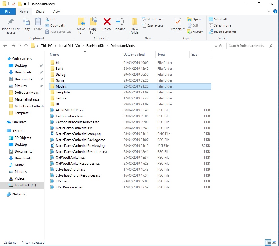279x246 pixels.
Task: Select OneDrive in navigation pane
Action: coord(19,122)
